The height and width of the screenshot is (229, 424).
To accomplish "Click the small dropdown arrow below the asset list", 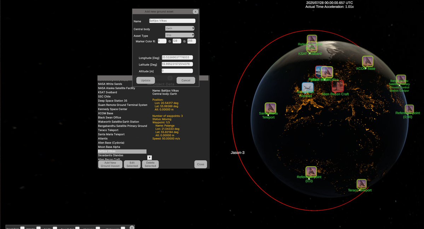I will point(149,157).
